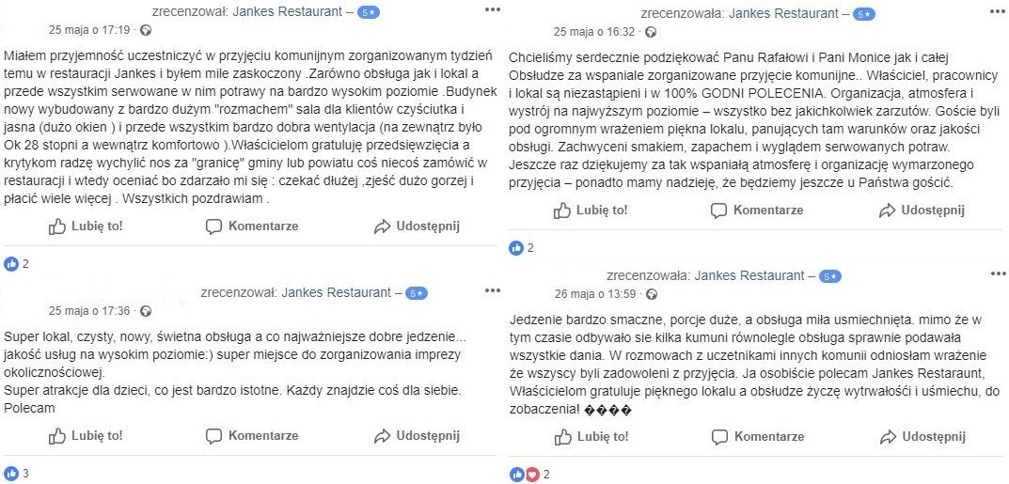
Task: Click the heart reaction icon on the 26 maja review
Action: (531, 475)
